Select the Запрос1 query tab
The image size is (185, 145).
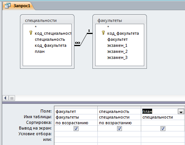click(18, 6)
